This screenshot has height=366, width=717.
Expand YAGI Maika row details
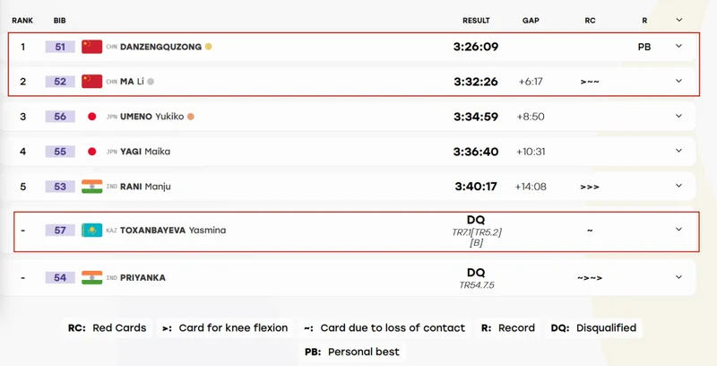tap(679, 151)
